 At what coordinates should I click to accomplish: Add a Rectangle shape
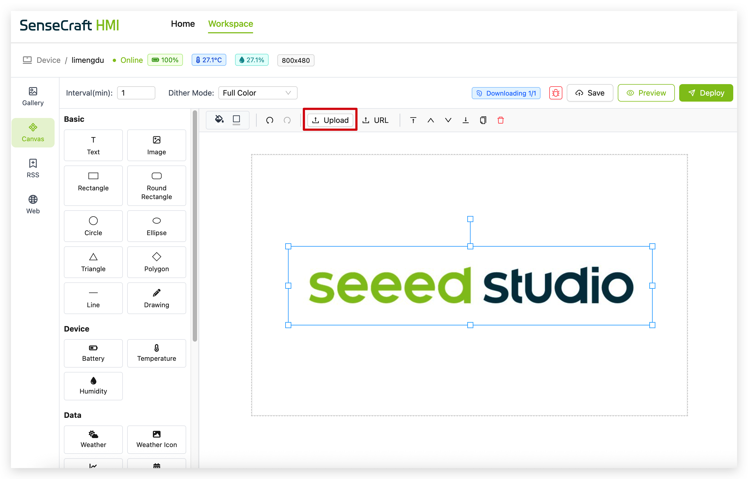93,185
